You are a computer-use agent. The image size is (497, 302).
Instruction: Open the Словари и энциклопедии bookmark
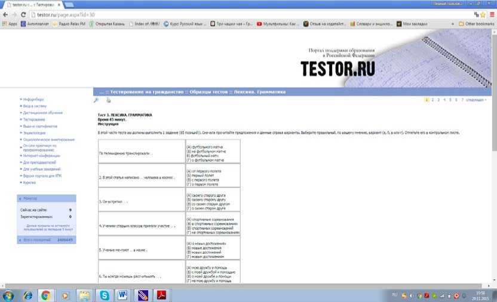372,24
